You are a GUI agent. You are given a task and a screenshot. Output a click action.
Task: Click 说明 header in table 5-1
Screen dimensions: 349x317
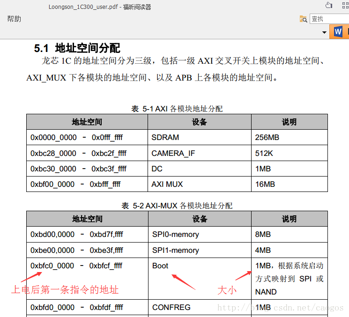(289, 122)
